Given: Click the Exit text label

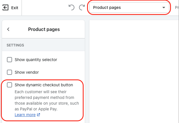Looking at the screenshot, I should pos(15,8).
